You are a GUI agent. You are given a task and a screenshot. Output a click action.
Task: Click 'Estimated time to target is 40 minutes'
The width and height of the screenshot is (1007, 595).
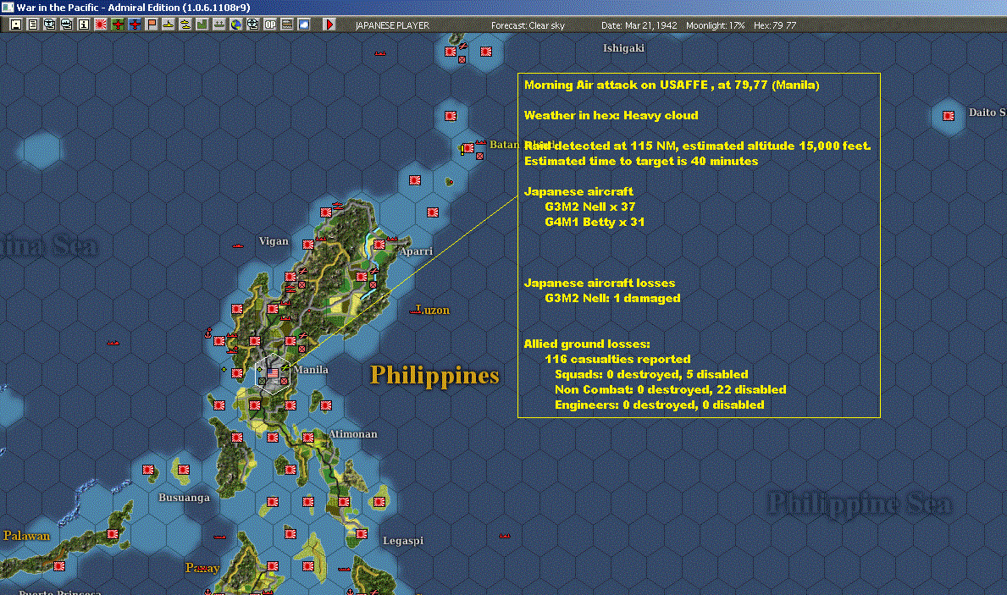coord(641,161)
